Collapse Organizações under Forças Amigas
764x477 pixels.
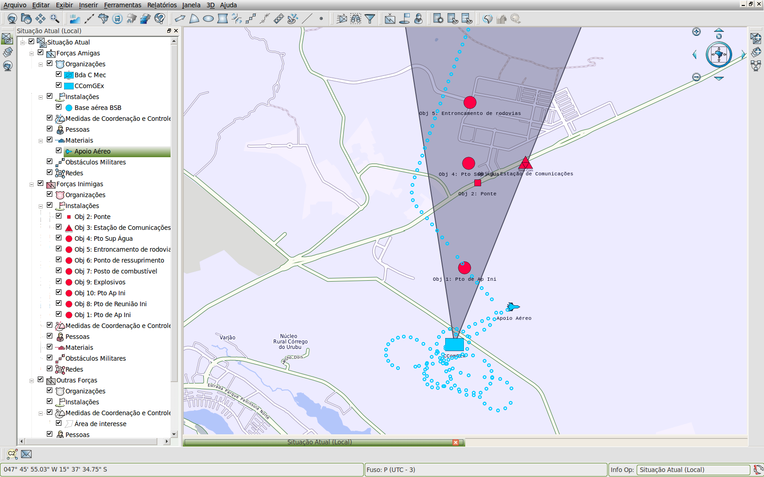(40, 65)
